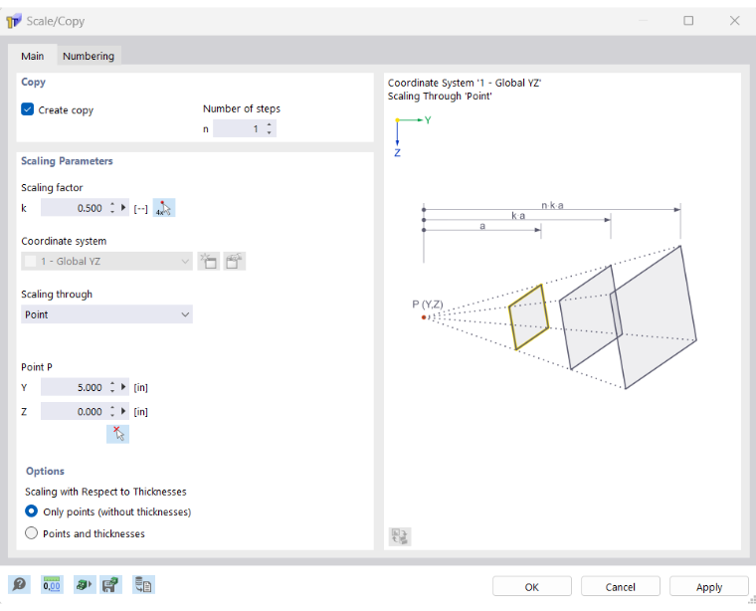Screen dimensions: 756x611
Task: Click the copy data list icon
Action: click(x=143, y=585)
